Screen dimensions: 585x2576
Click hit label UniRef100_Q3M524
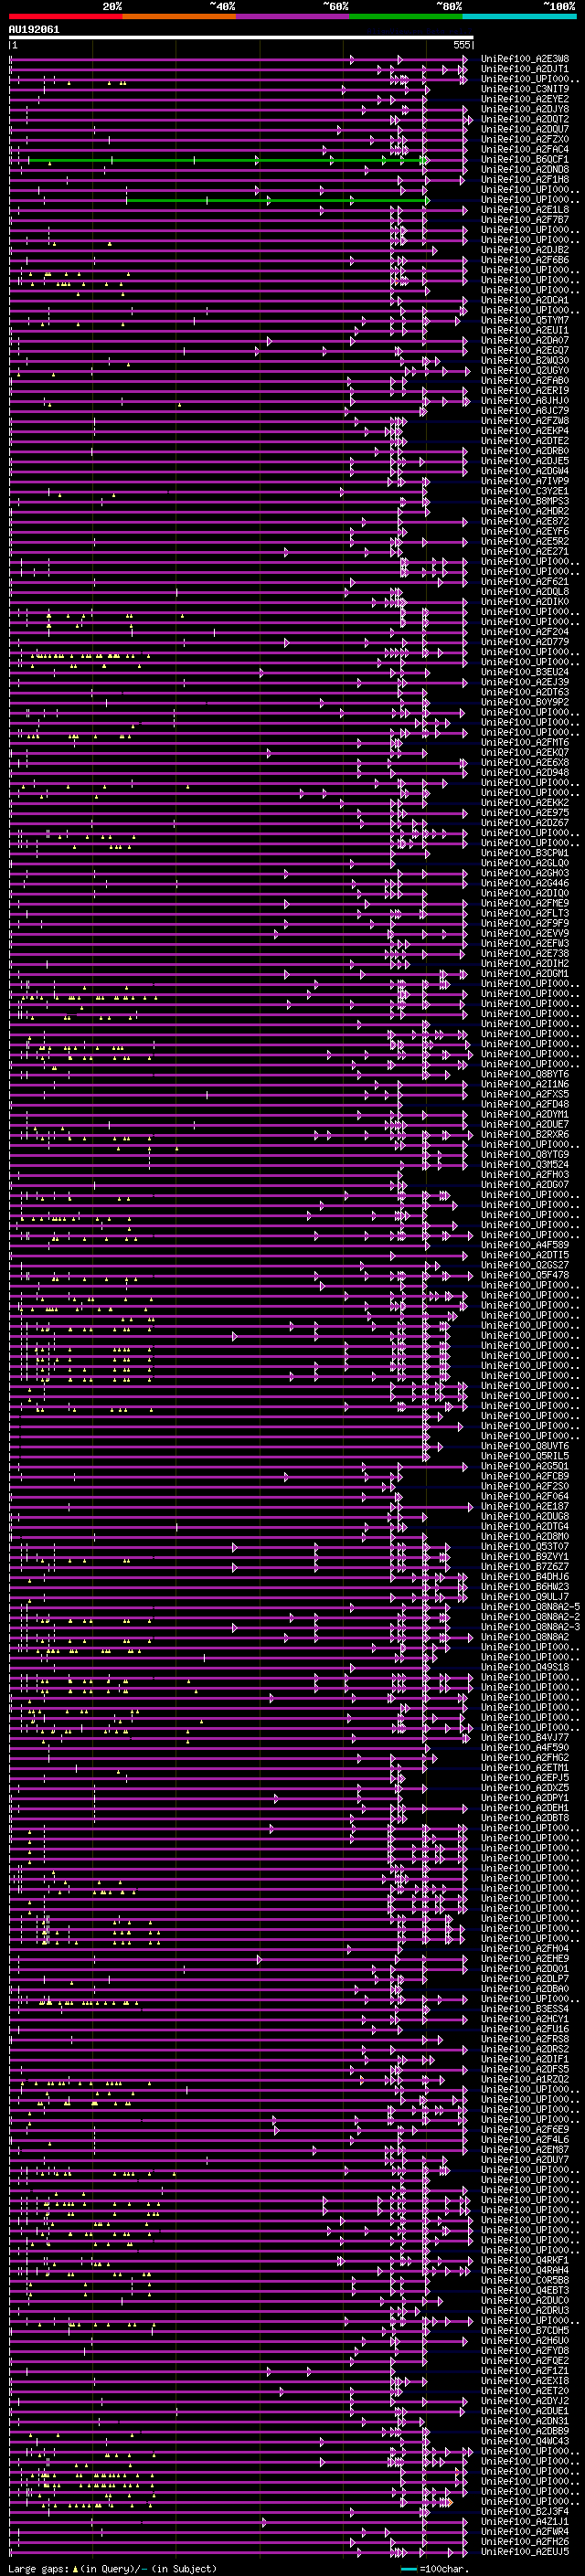(525, 1164)
